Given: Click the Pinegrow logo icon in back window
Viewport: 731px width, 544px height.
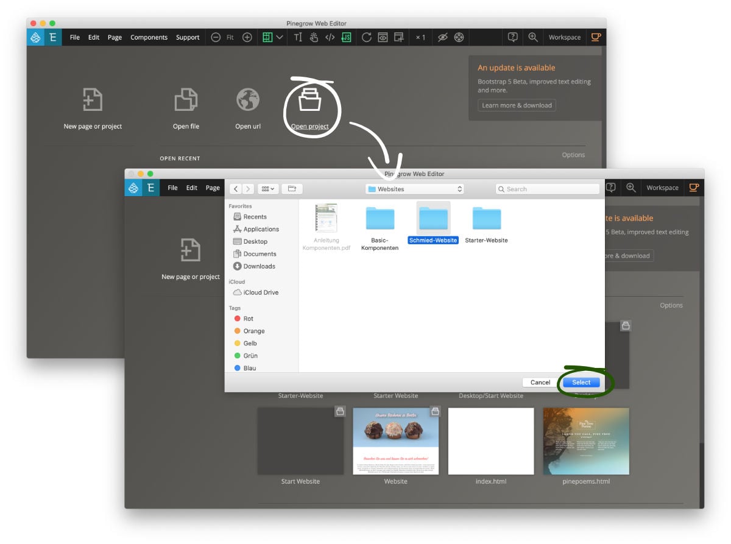Looking at the screenshot, I should [x=35, y=37].
